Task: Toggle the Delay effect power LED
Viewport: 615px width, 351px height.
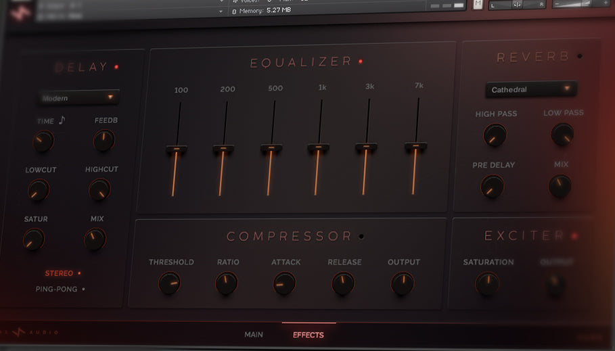Action: click(116, 67)
